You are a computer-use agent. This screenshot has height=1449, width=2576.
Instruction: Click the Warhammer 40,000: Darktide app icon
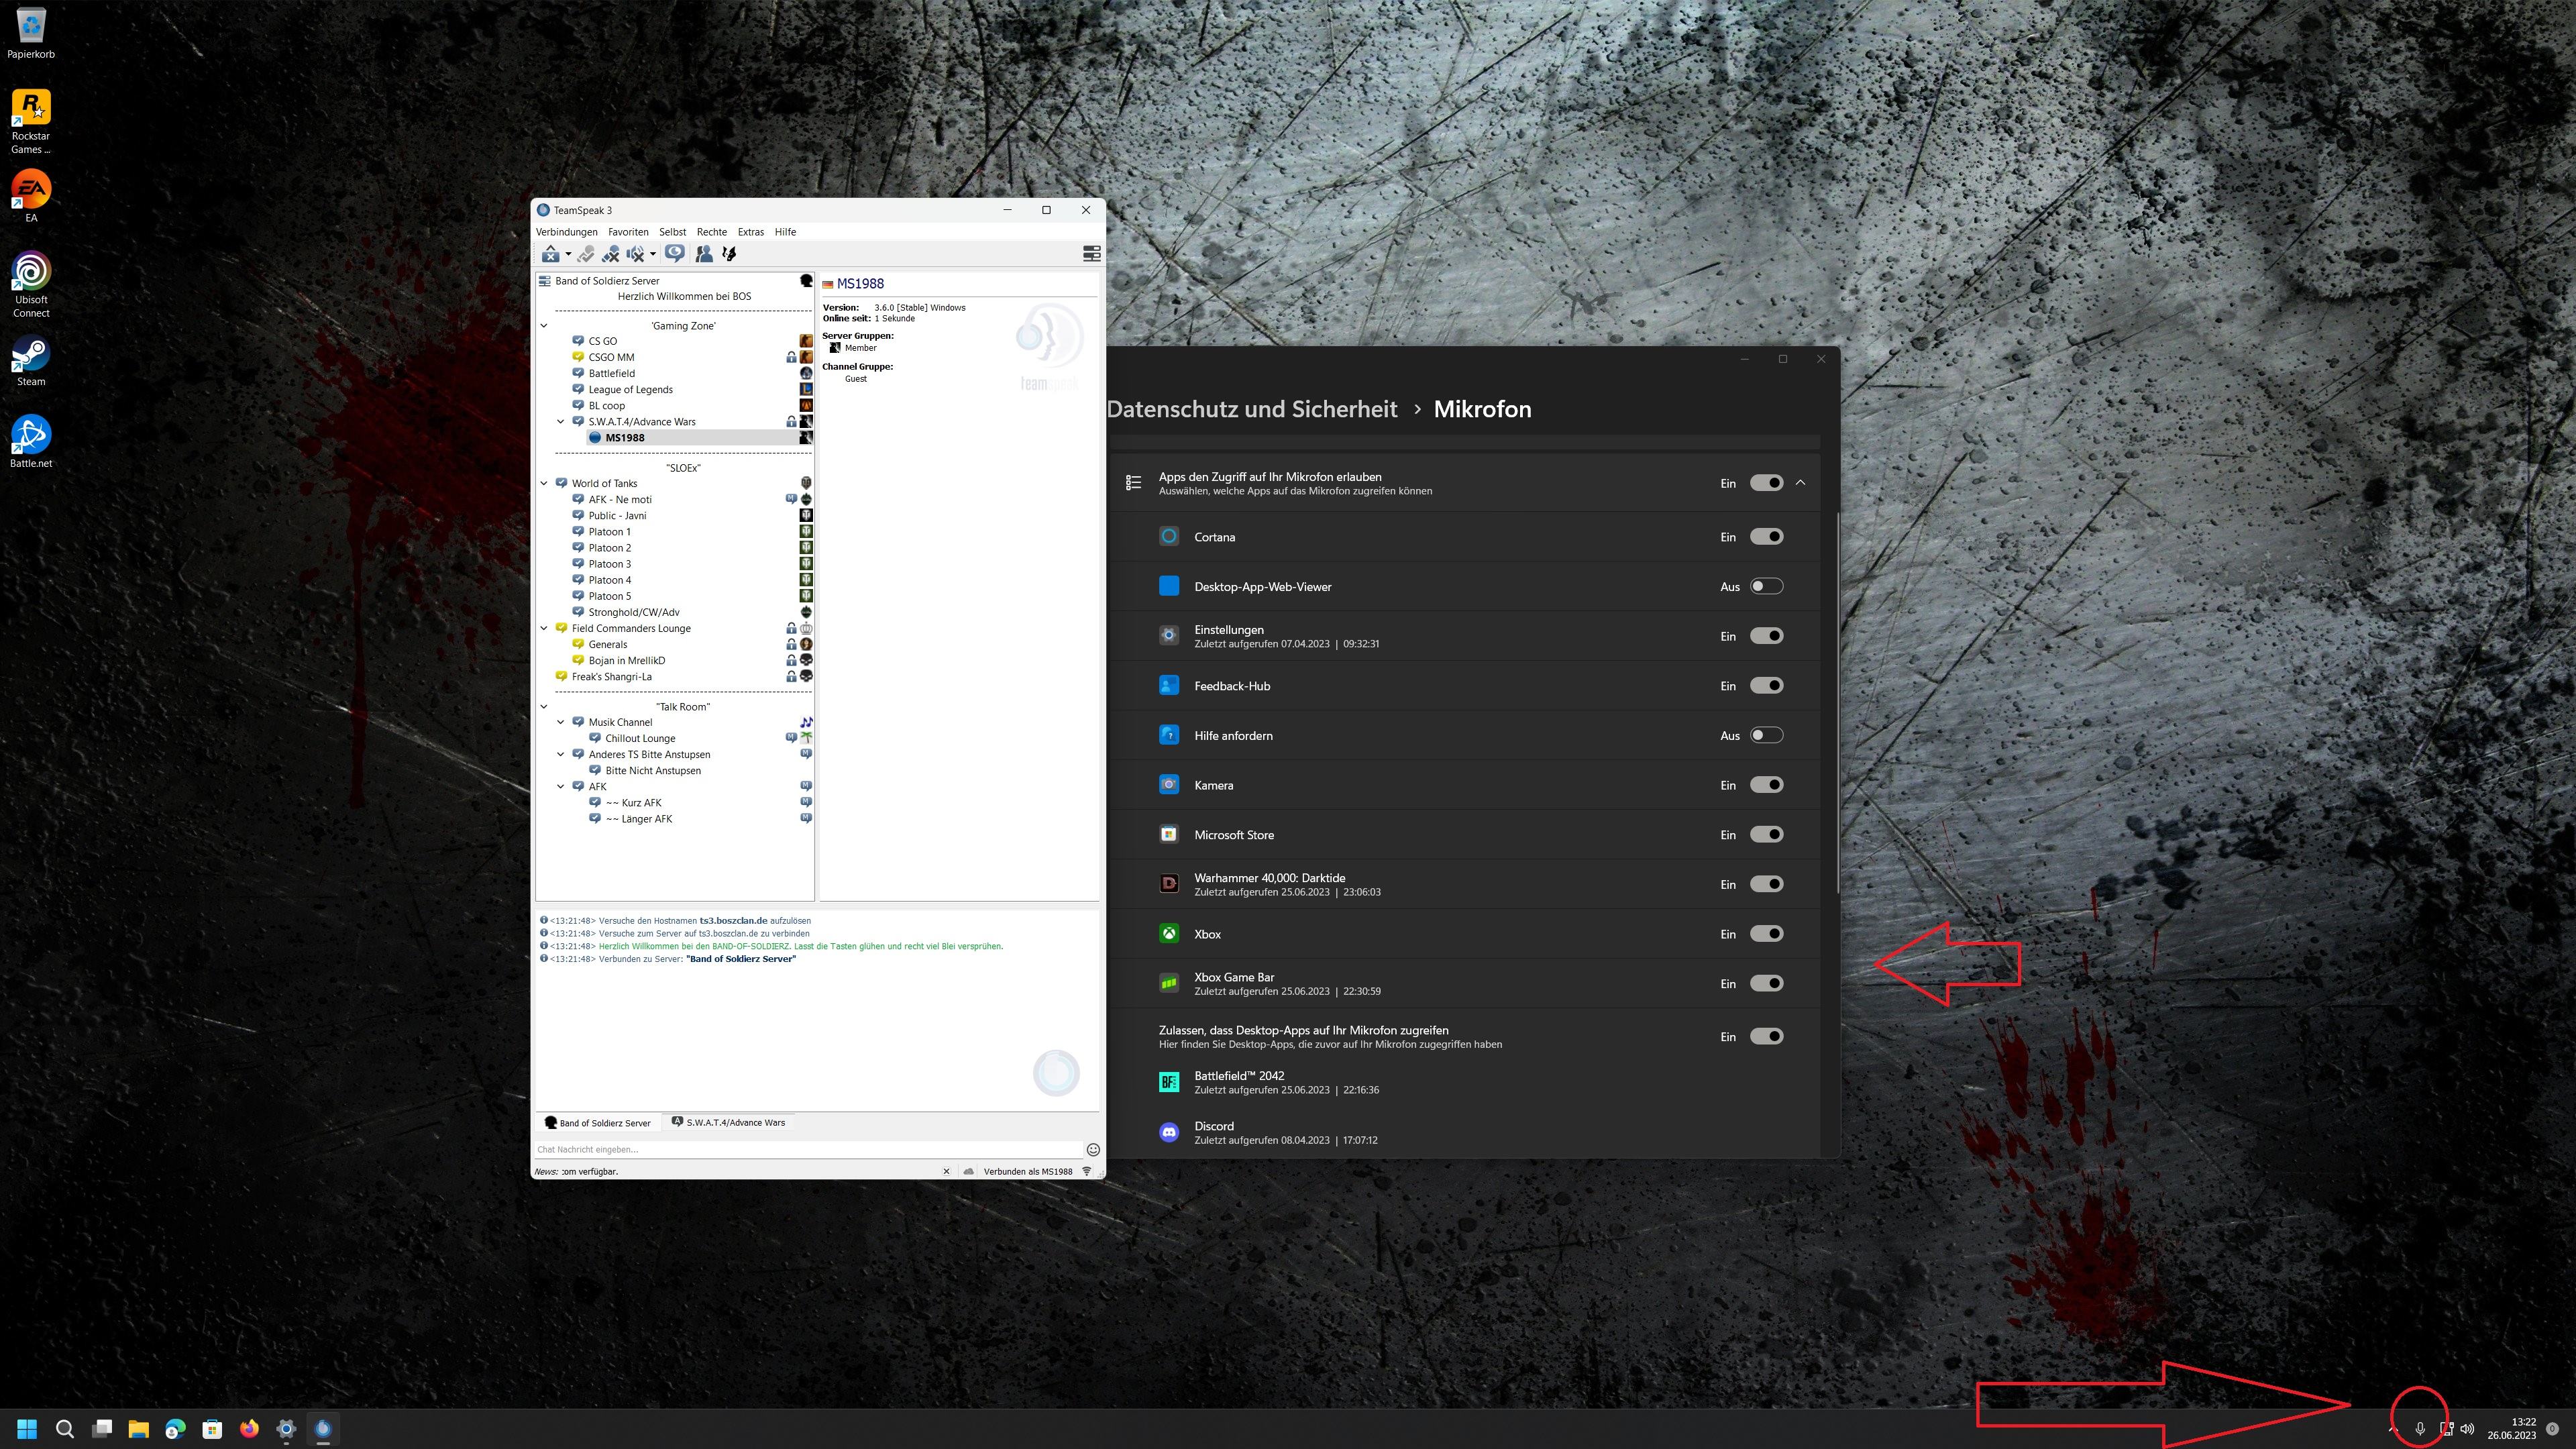tap(1169, 884)
